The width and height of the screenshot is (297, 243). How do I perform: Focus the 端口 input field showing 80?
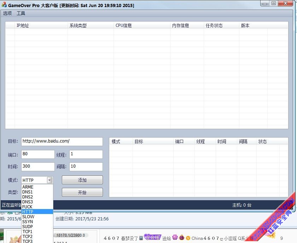(38, 154)
